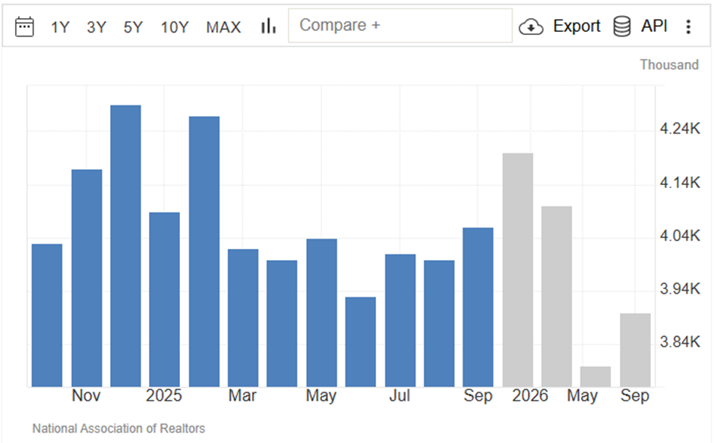714x443 pixels.
Task: Show MAX historical data
Action: point(223,27)
